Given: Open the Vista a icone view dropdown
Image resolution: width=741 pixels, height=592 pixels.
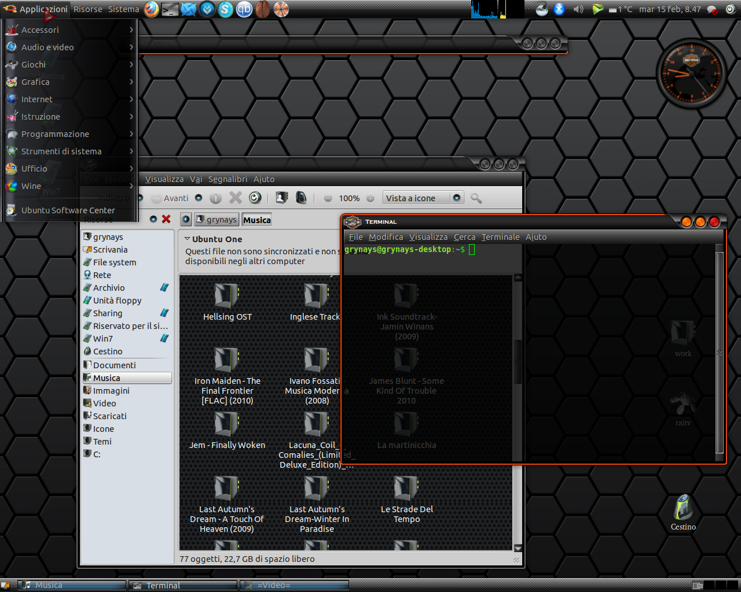Looking at the screenshot, I should 457,198.
